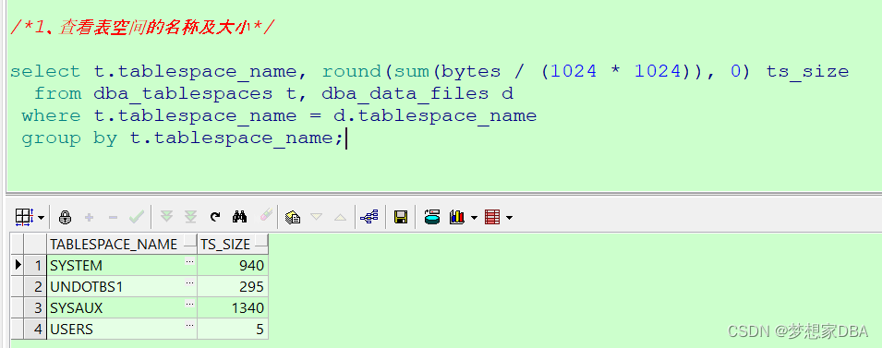Click the binoculars query-by-example icon
The width and height of the screenshot is (882, 348).
(239, 217)
